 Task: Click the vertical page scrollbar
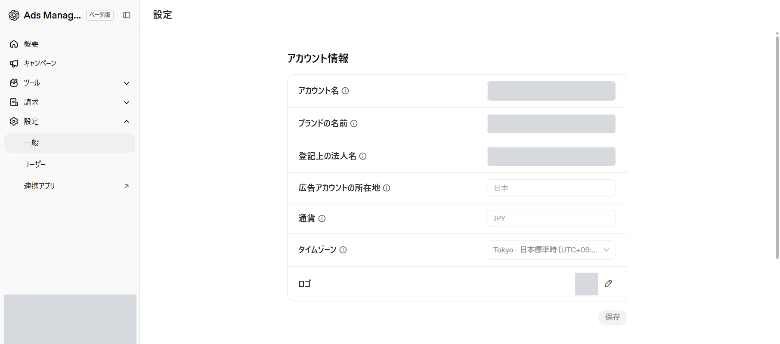coord(777,147)
